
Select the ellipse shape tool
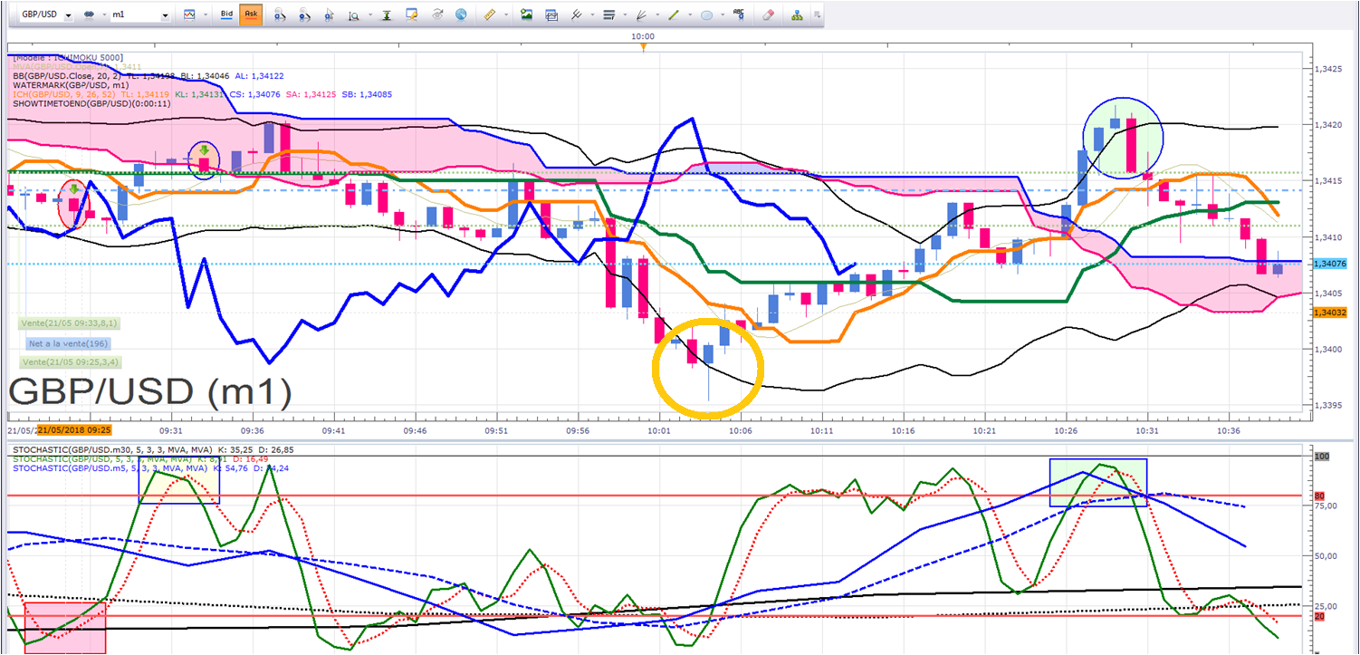click(706, 15)
